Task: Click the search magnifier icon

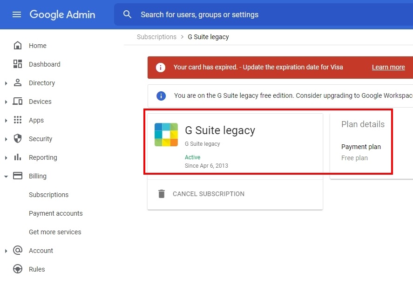Action: click(x=128, y=14)
